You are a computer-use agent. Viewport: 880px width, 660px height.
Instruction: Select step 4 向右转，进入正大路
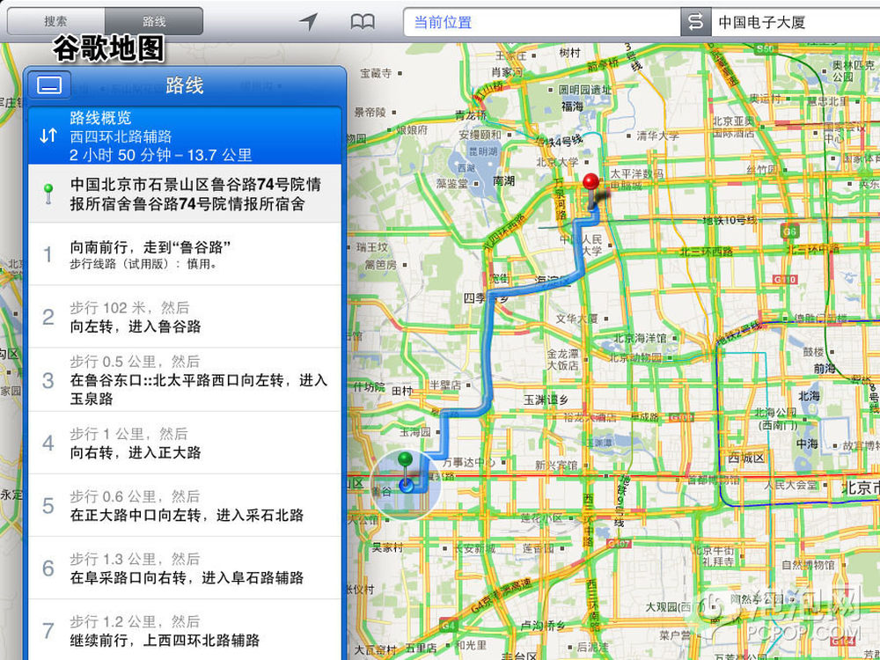click(185, 443)
